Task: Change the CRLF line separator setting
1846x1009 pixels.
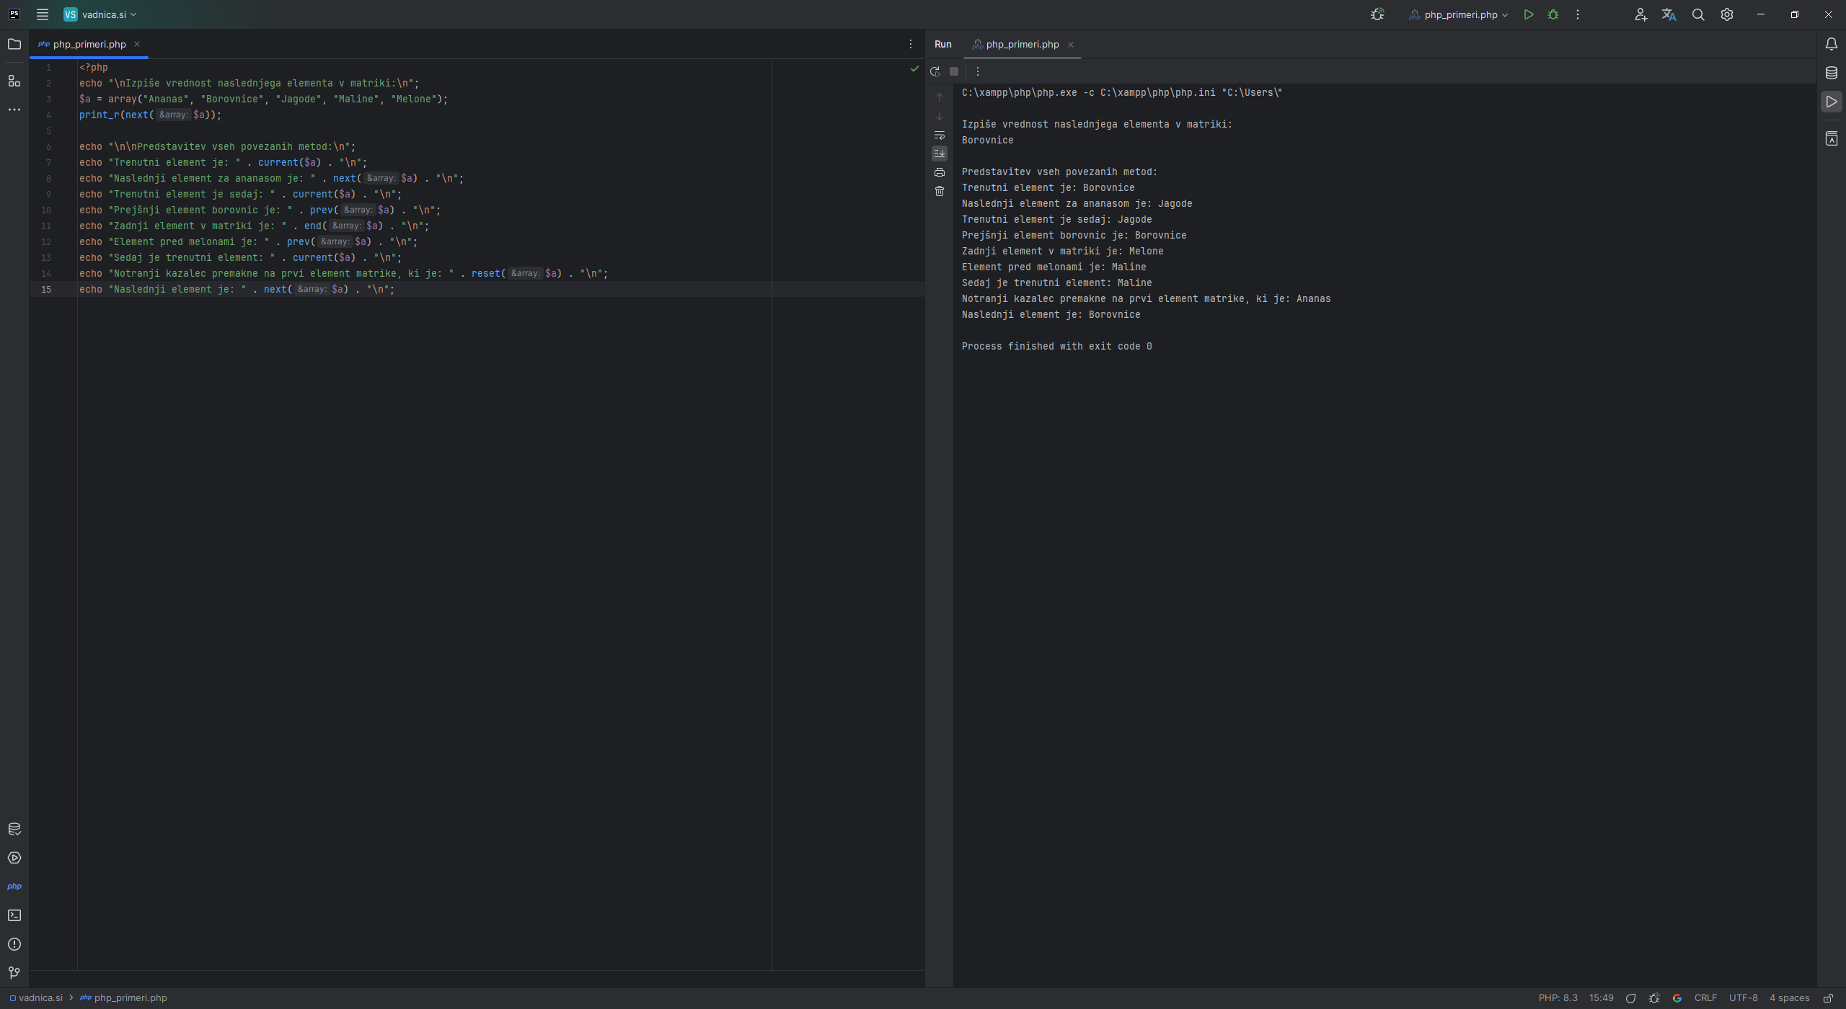Action: point(1705,998)
